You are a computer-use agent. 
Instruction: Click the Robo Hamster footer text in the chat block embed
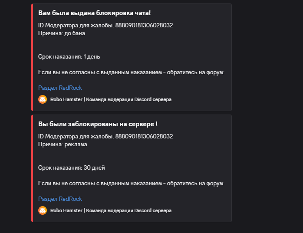click(111, 99)
